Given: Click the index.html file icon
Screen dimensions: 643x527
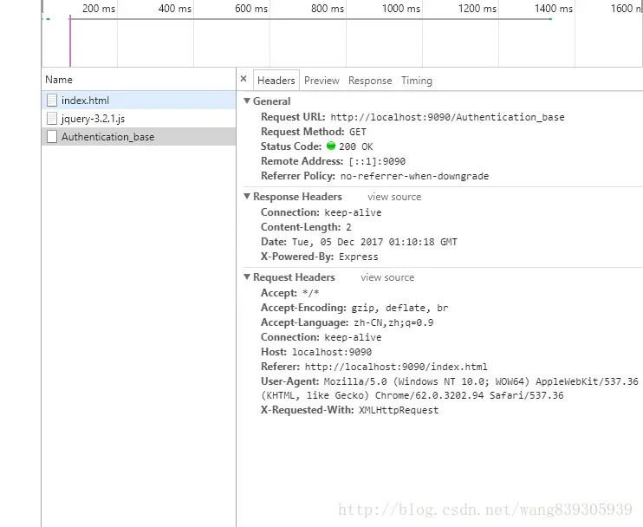Looking at the screenshot, I should [52, 101].
